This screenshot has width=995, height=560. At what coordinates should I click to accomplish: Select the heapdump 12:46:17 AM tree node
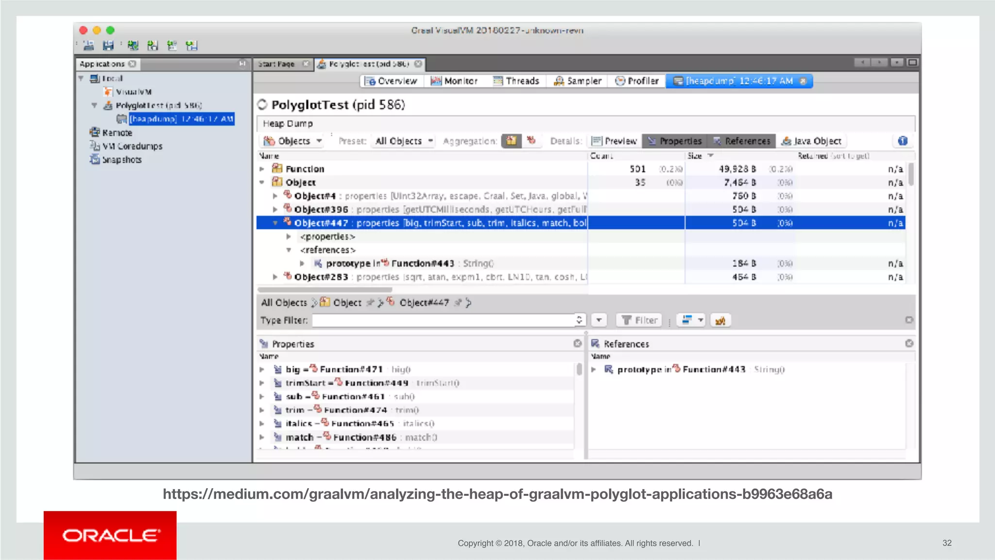(181, 119)
